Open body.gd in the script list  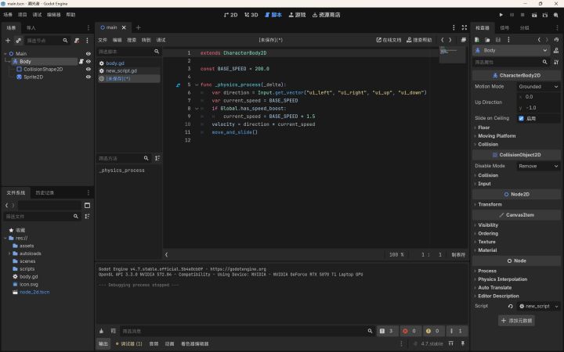tap(114, 63)
